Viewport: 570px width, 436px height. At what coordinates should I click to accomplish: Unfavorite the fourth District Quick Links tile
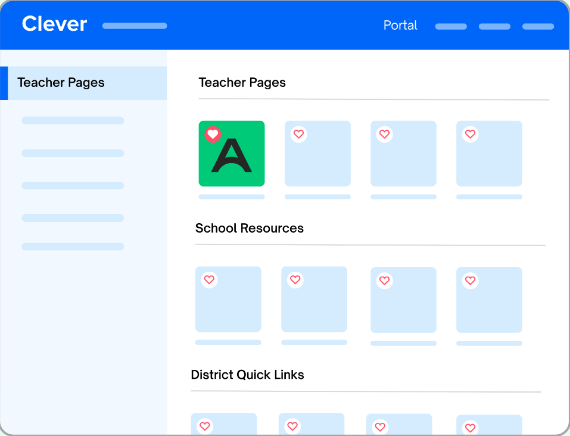(470, 427)
